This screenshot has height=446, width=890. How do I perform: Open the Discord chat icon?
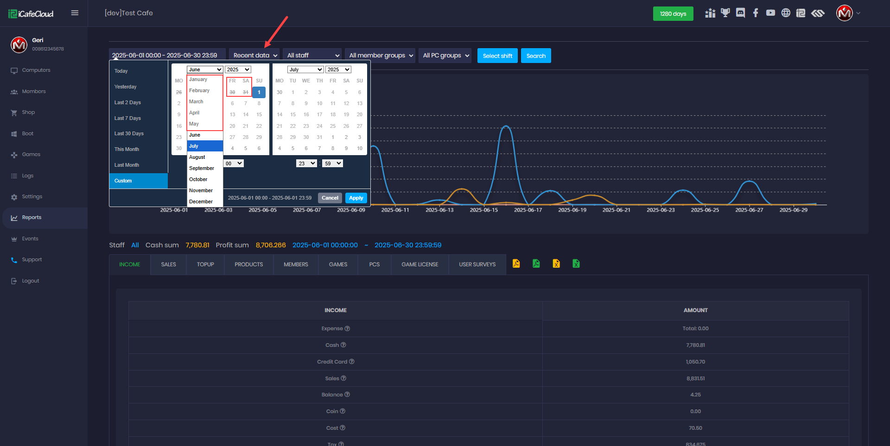click(740, 13)
